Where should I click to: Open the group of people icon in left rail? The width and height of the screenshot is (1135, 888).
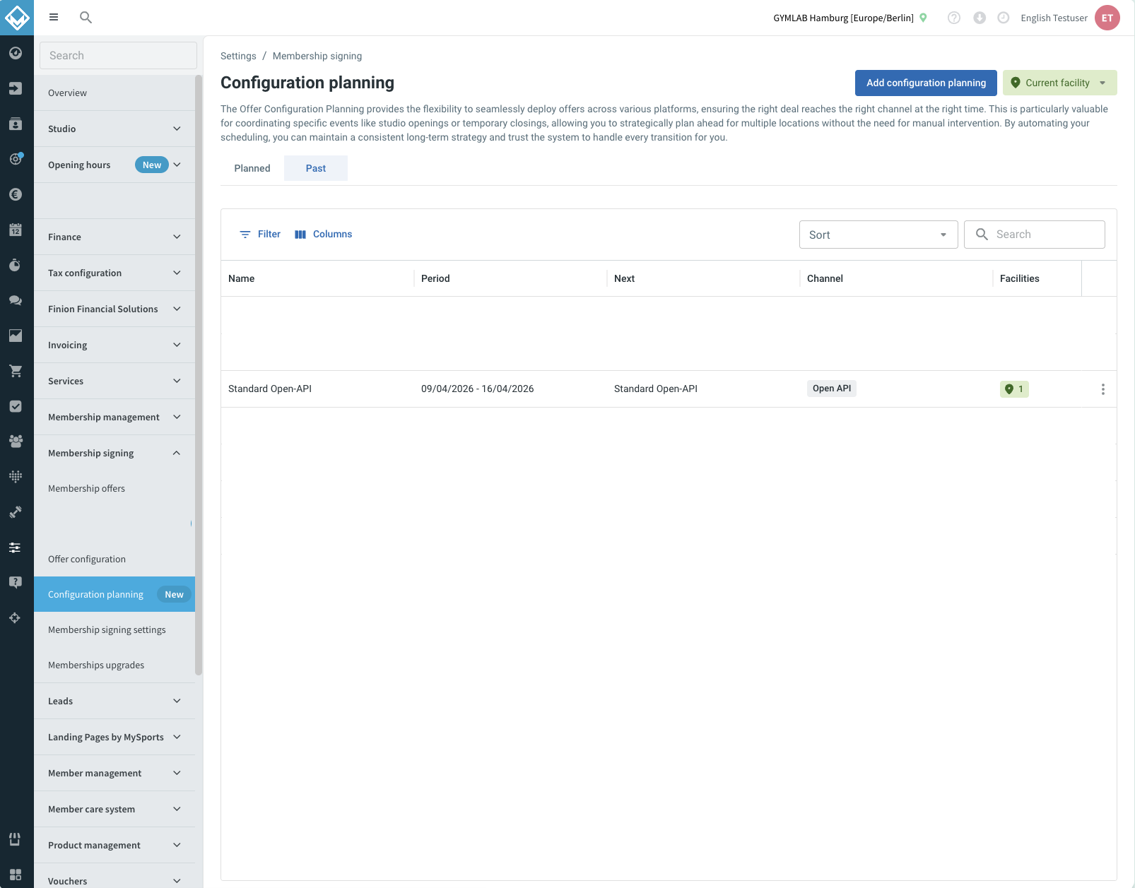click(x=16, y=442)
